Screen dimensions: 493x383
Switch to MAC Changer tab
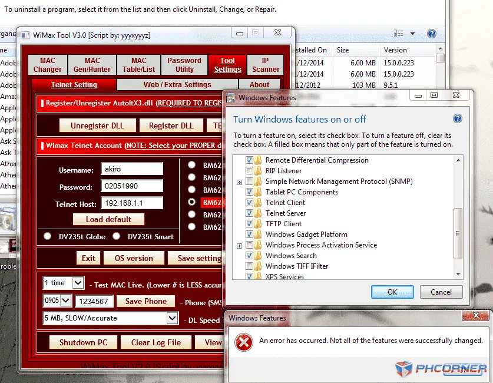point(48,65)
